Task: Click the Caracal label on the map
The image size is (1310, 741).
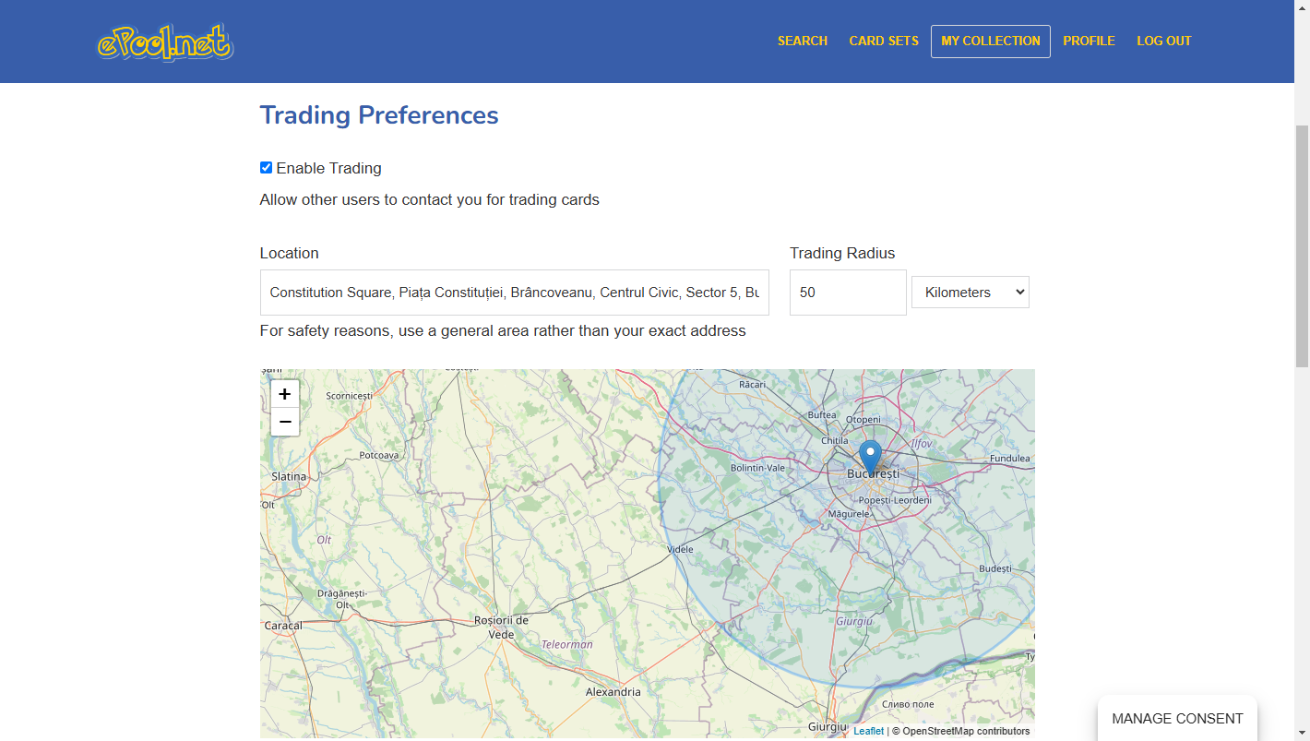Action: pos(283,625)
